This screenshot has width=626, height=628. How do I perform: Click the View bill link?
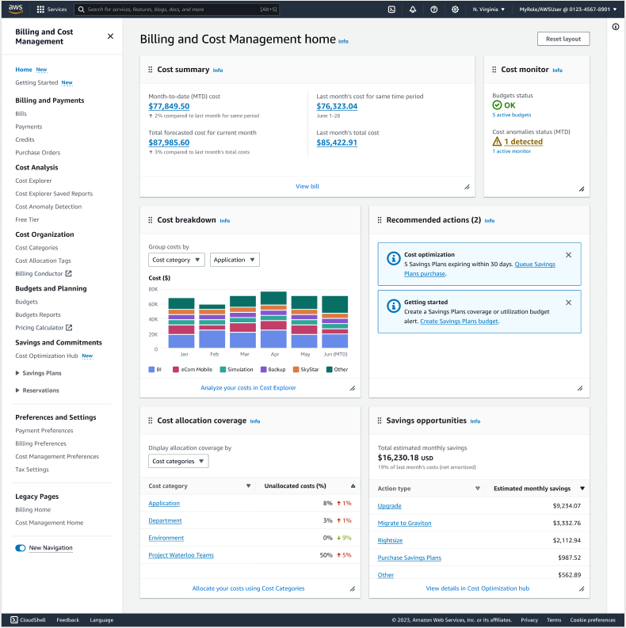tap(307, 186)
